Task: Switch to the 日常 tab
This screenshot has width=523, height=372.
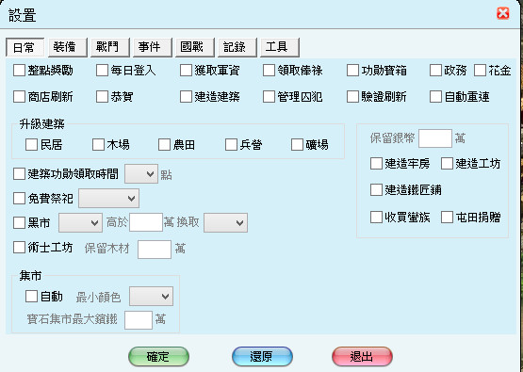Action: pos(25,47)
